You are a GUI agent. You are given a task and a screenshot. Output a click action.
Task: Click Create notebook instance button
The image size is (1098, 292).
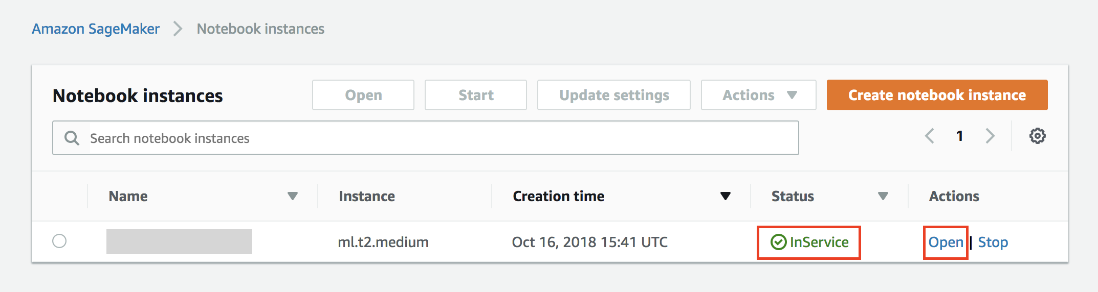coord(937,95)
